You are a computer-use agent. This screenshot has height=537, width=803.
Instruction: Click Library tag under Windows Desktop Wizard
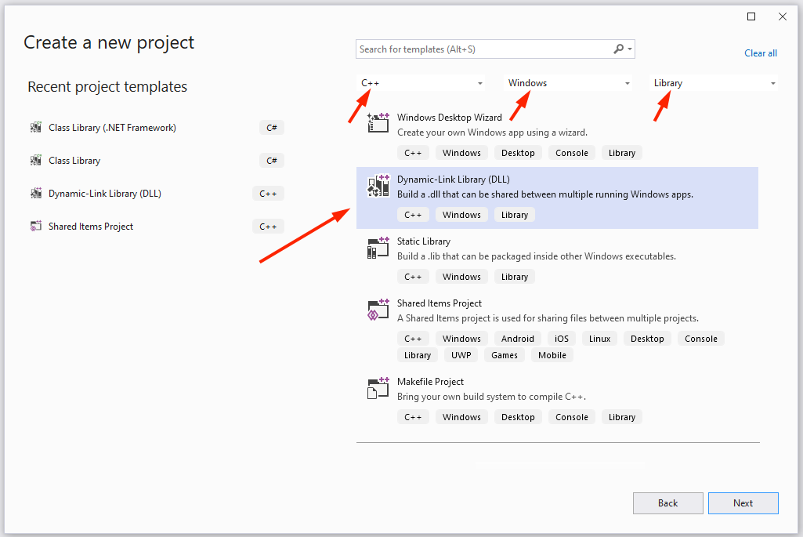[622, 153]
